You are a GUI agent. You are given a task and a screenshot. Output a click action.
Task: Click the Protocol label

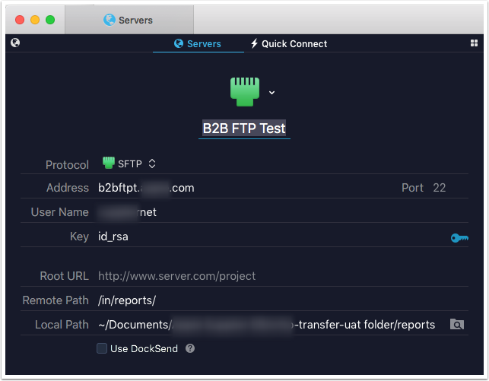tap(67, 164)
